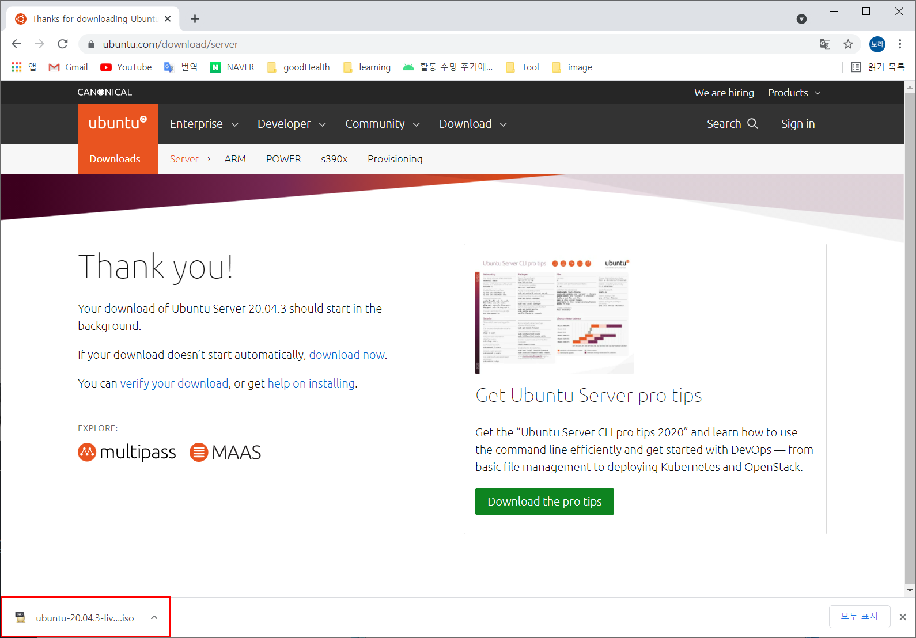916x638 pixels.
Task: Open the goodHealth bookmark folder
Action: coord(298,67)
